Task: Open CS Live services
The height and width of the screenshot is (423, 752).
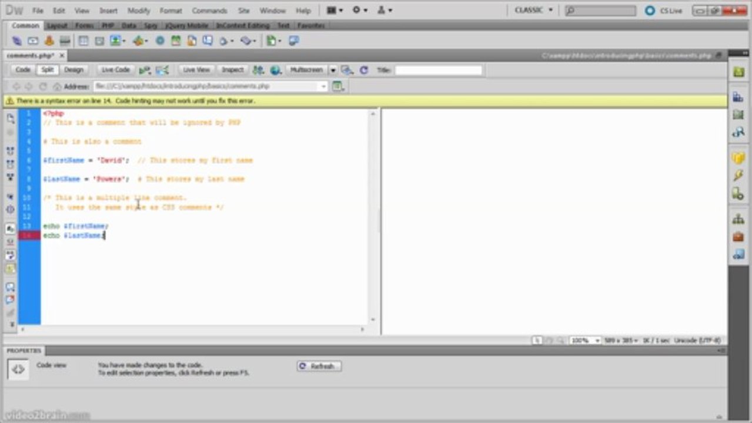Action: [x=665, y=11]
